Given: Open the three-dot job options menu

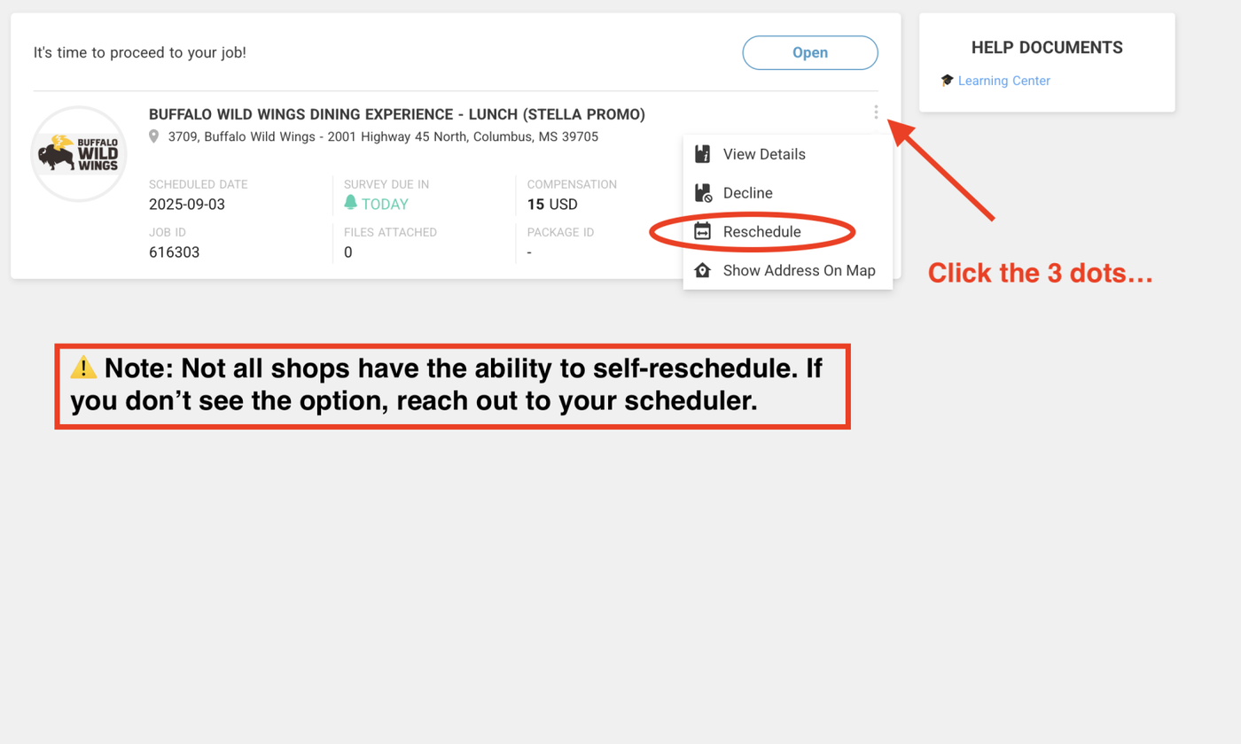Looking at the screenshot, I should 876,112.
